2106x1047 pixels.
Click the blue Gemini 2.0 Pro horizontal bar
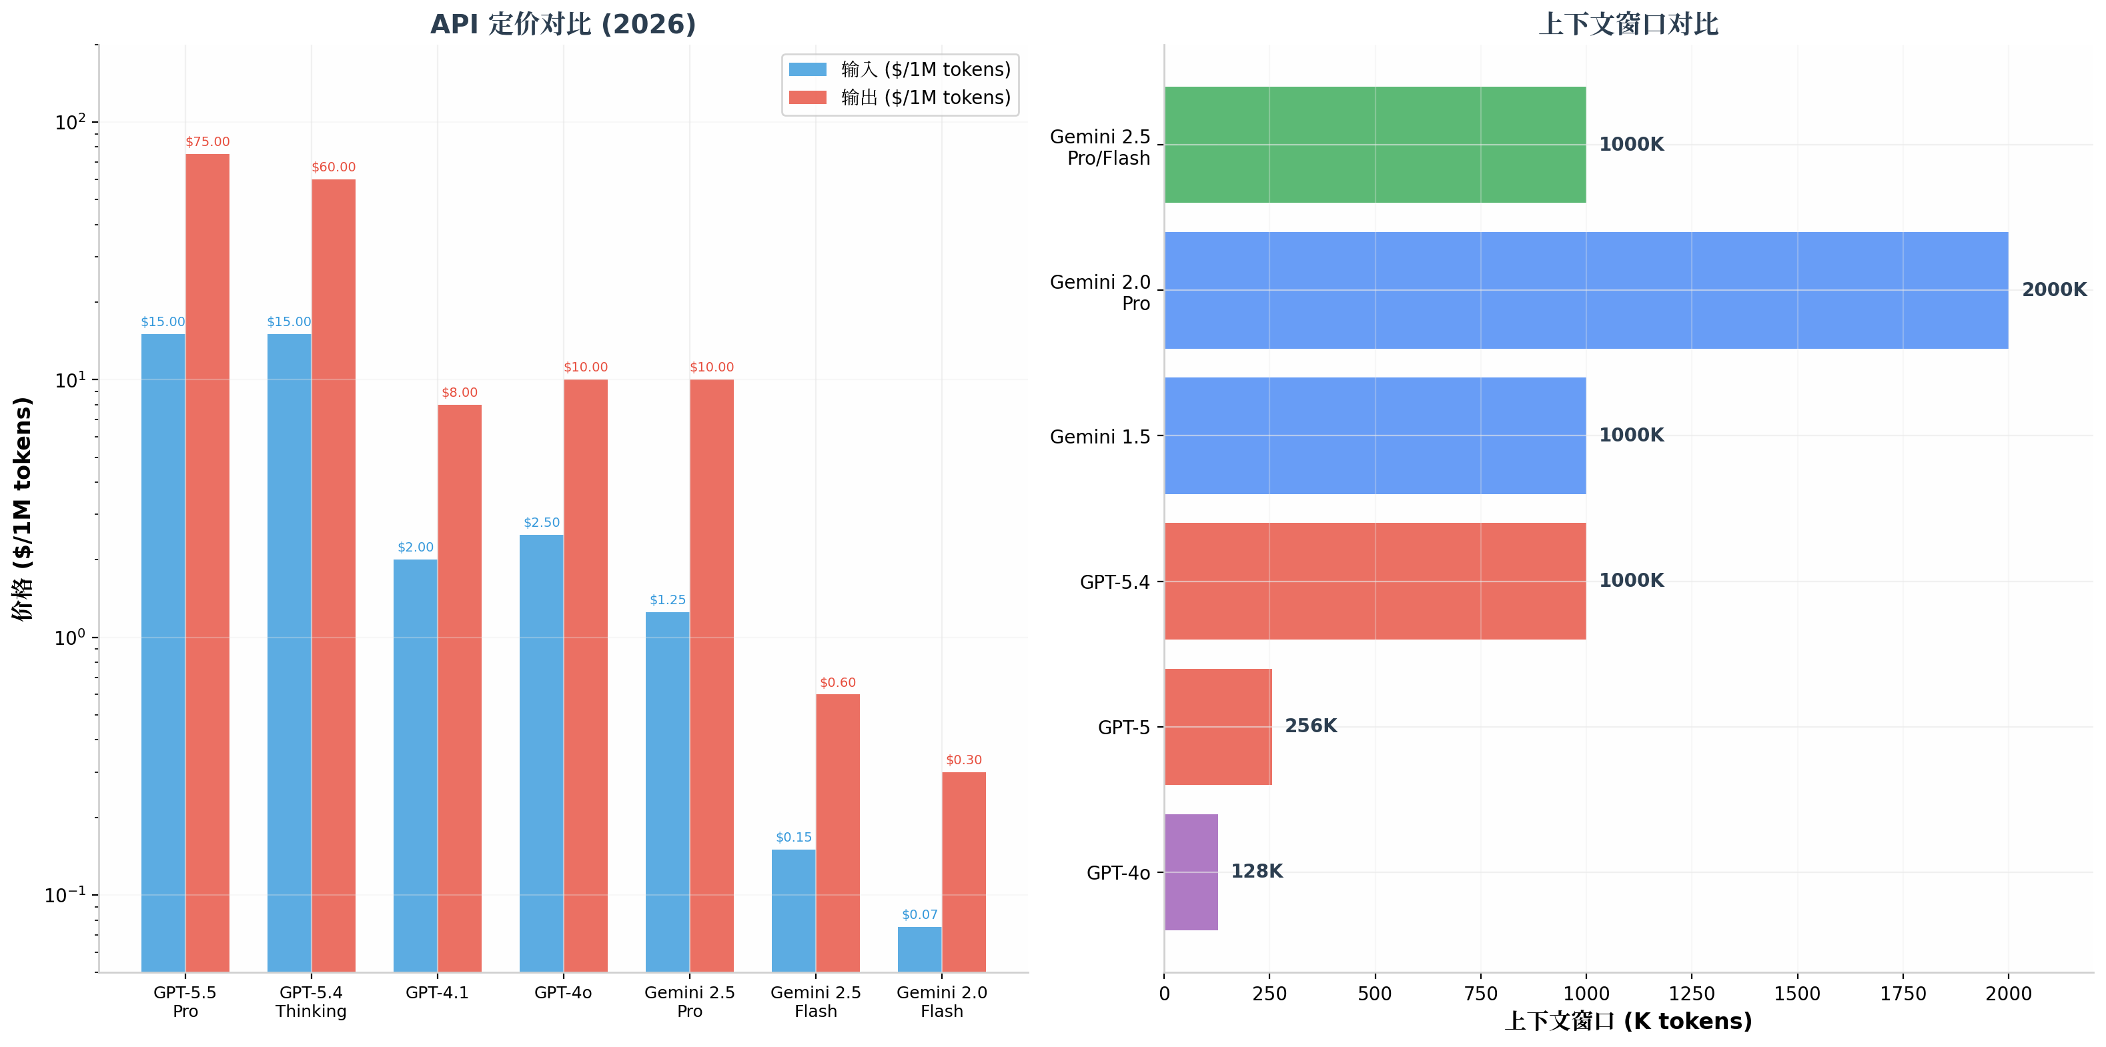(1586, 290)
